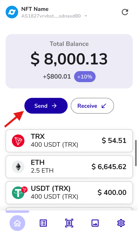
Task: Click the Ethereum diamond icon
Action: (x=18, y=167)
